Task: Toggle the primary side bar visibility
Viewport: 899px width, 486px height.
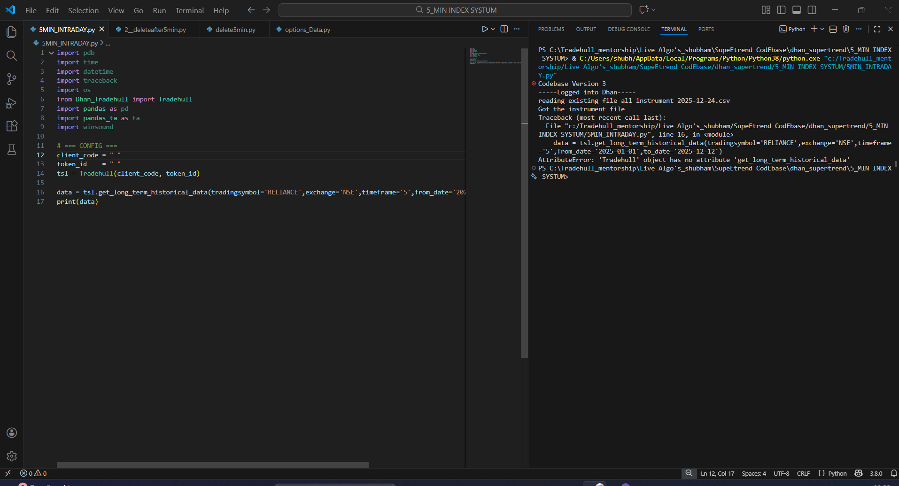Action: click(782, 10)
